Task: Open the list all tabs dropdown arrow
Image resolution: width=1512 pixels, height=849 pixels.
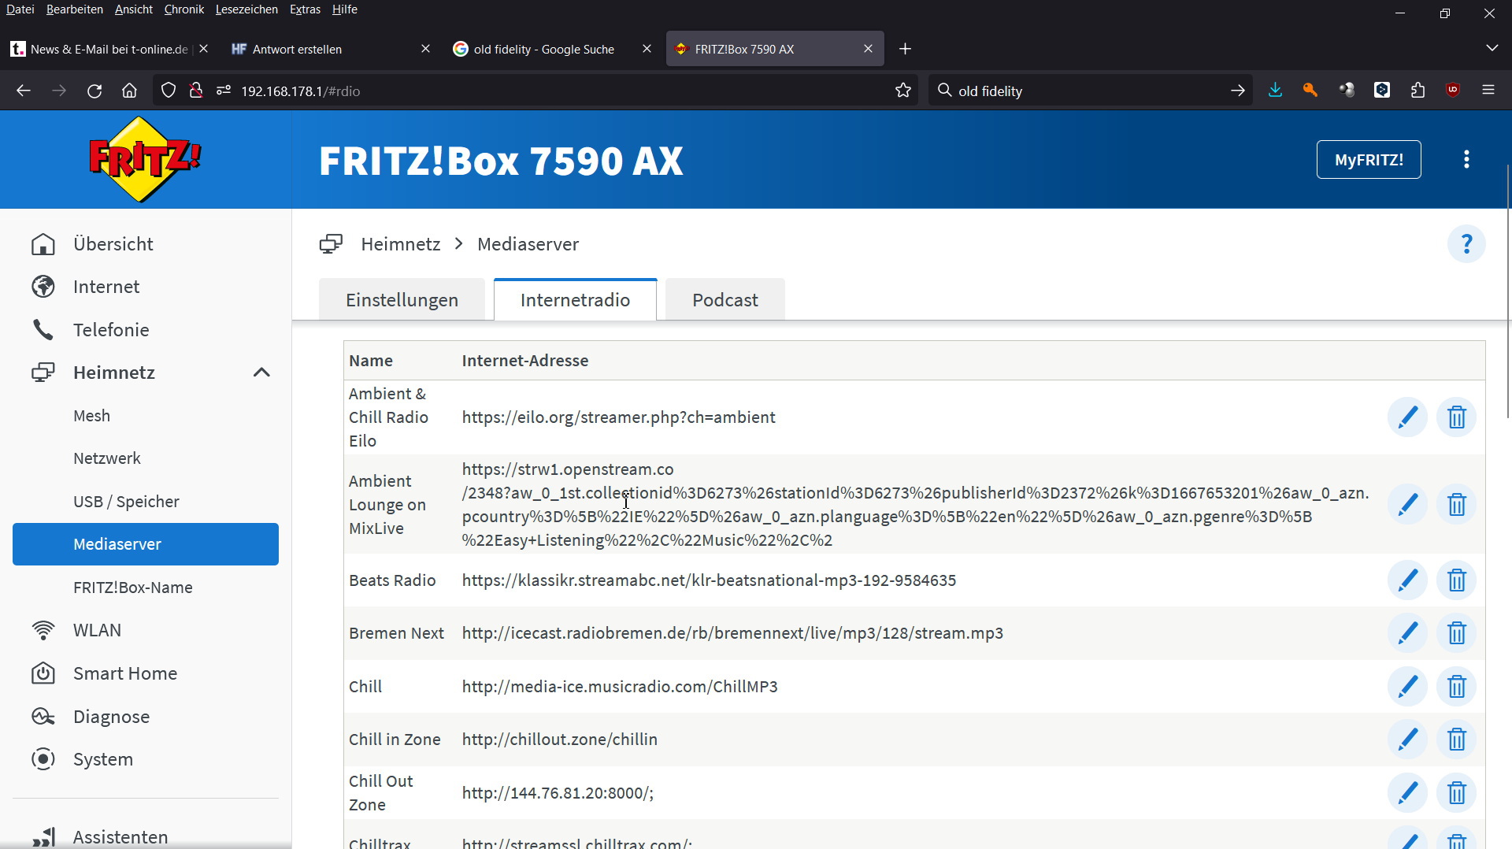Action: 1491,49
